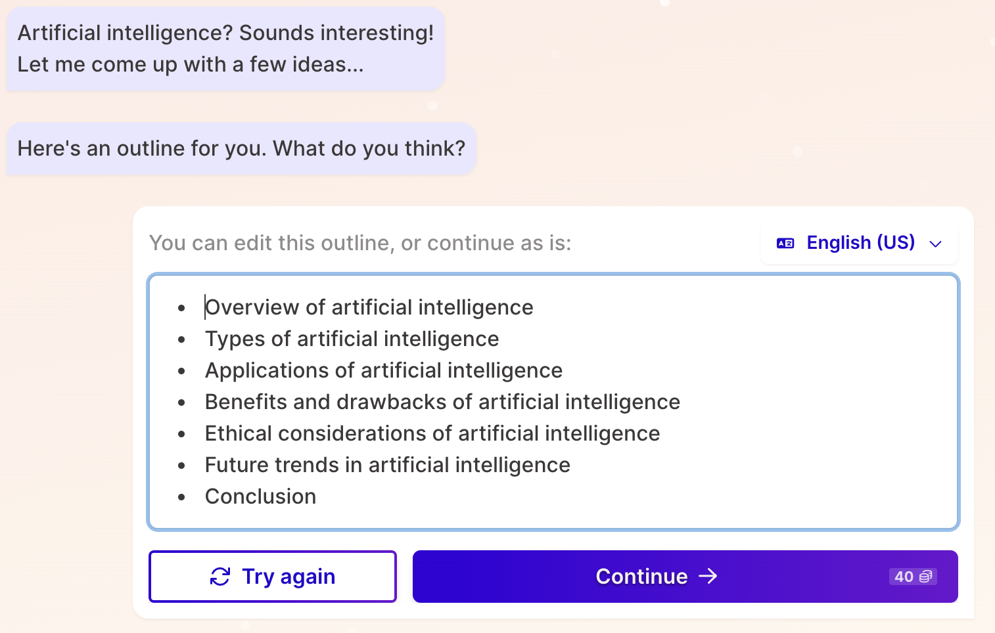The width and height of the screenshot is (995, 633).
Task: Click 'Benefits and drawbacks' outline line
Action: 442,402
